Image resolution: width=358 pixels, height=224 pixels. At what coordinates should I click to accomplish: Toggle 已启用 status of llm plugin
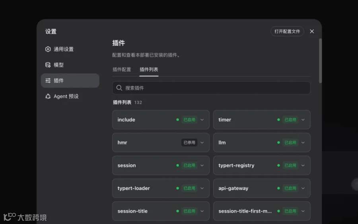[290, 142]
